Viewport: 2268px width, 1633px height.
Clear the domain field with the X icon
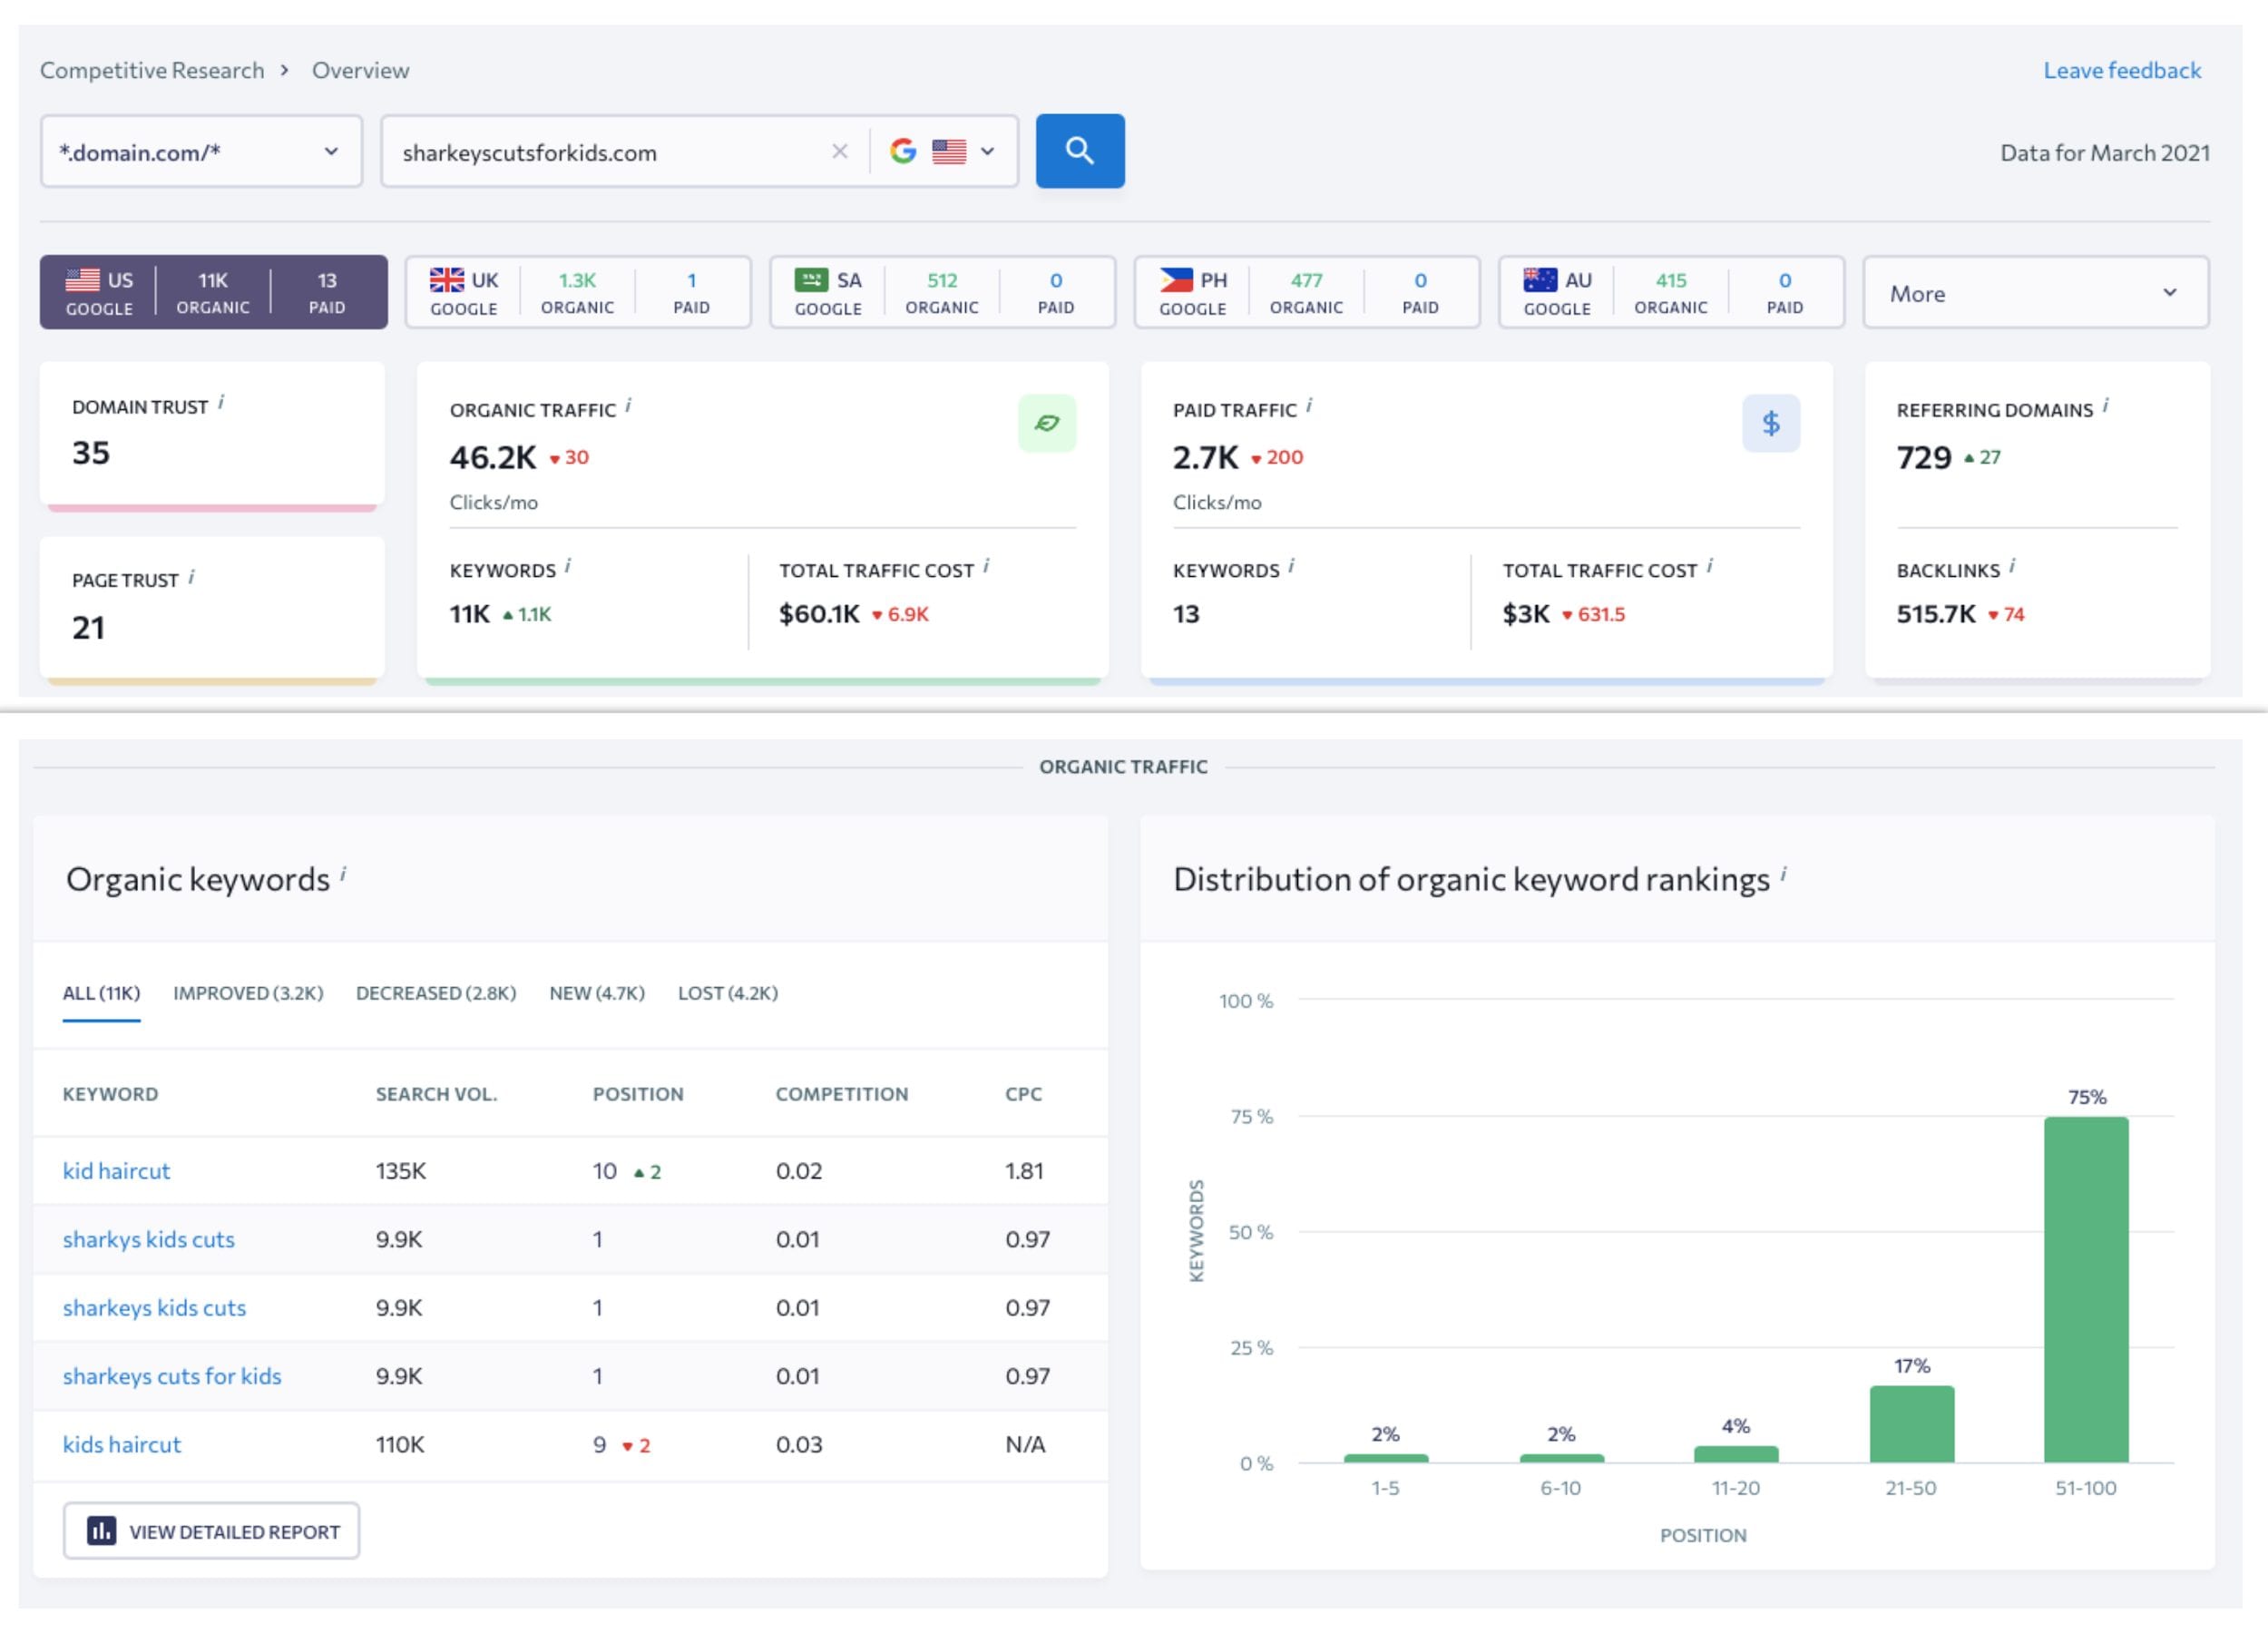[x=840, y=151]
